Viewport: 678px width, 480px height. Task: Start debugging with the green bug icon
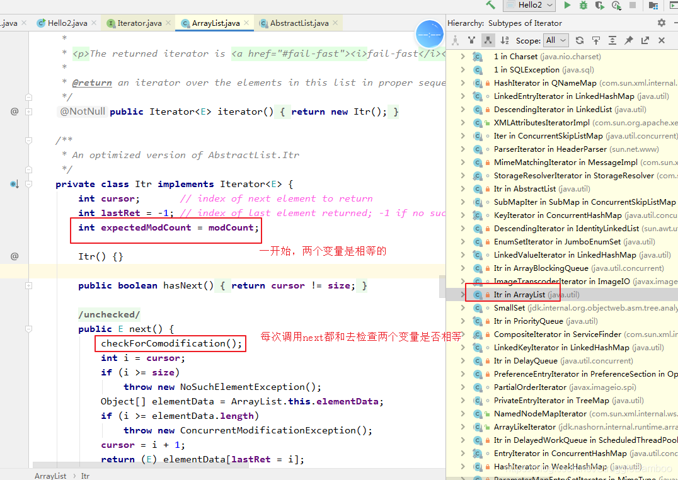tap(583, 5)
